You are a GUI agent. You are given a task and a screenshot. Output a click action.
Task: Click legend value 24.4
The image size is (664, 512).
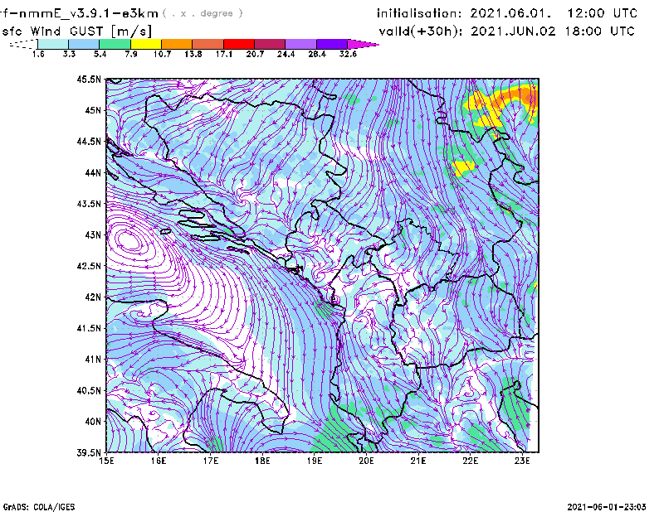(286, 54)
